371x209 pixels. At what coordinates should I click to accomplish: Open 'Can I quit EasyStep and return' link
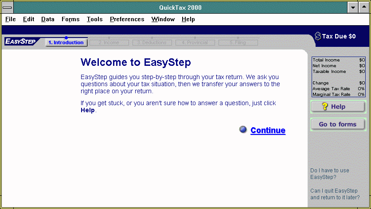[x=335, y=194]
